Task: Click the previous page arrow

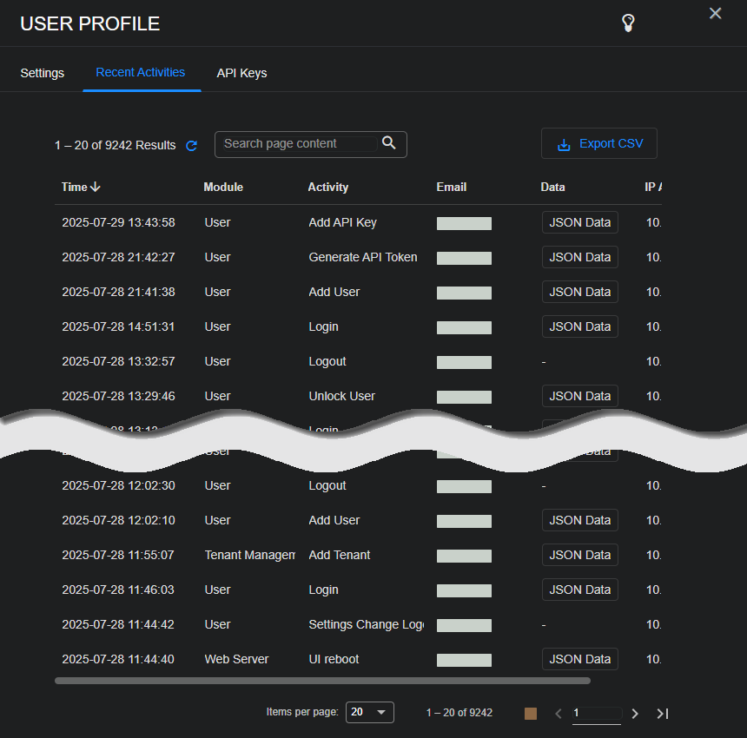Action: [559, 713]
